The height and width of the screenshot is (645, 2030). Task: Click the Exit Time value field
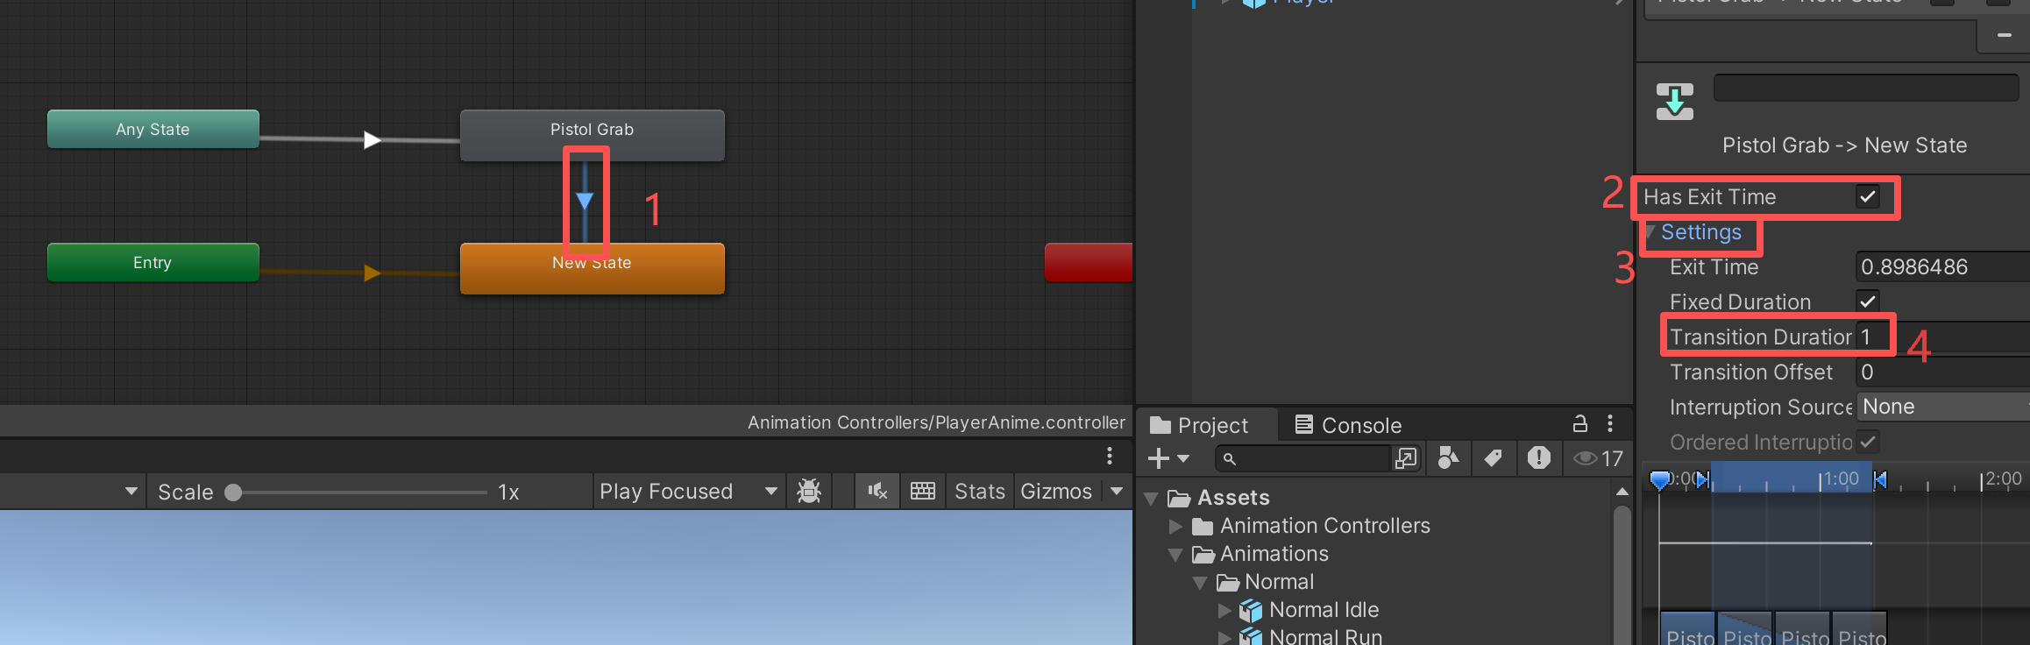(1942, 266)
